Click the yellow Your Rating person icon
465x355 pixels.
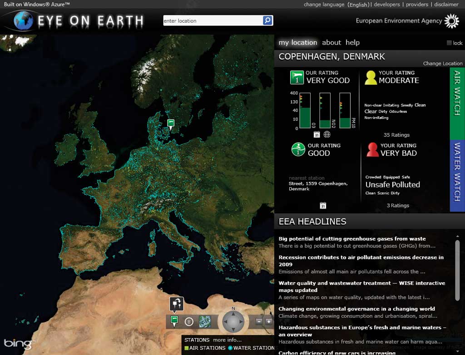point(371,78)
